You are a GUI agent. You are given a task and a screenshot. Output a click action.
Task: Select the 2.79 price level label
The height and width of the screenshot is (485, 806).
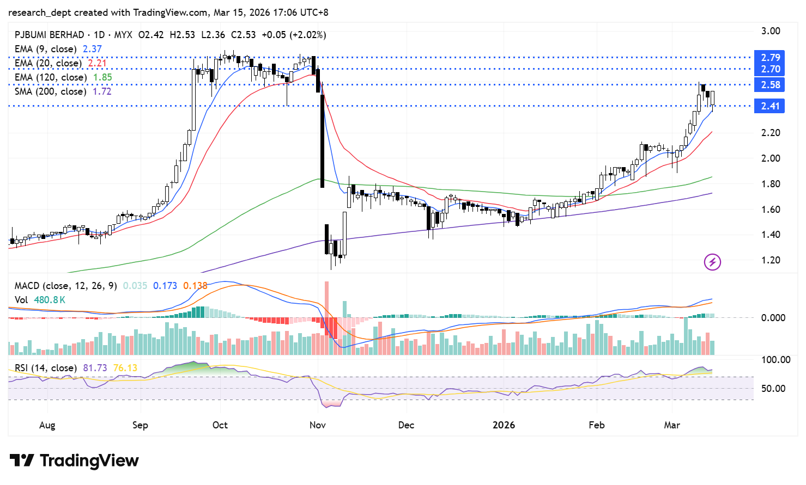(770, 58)
